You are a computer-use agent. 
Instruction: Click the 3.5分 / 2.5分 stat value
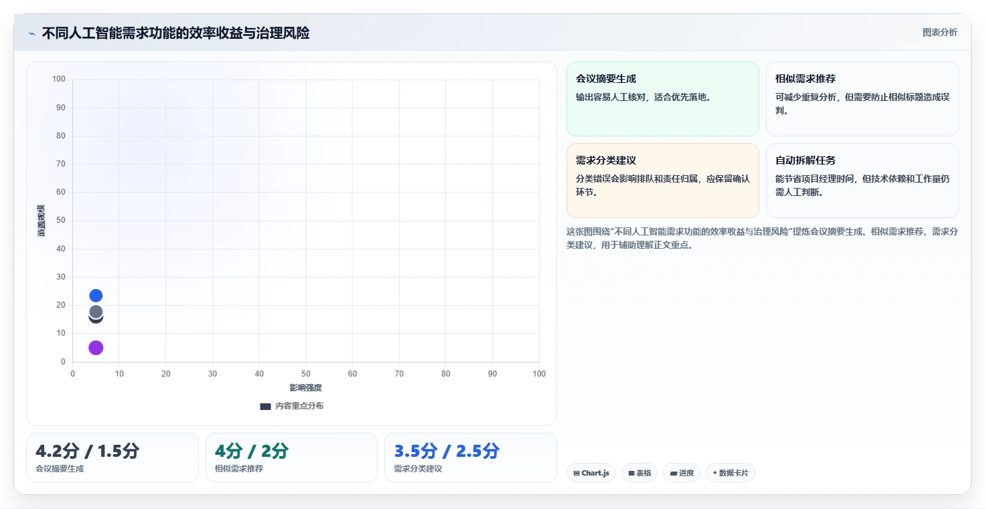coord(447,451)
